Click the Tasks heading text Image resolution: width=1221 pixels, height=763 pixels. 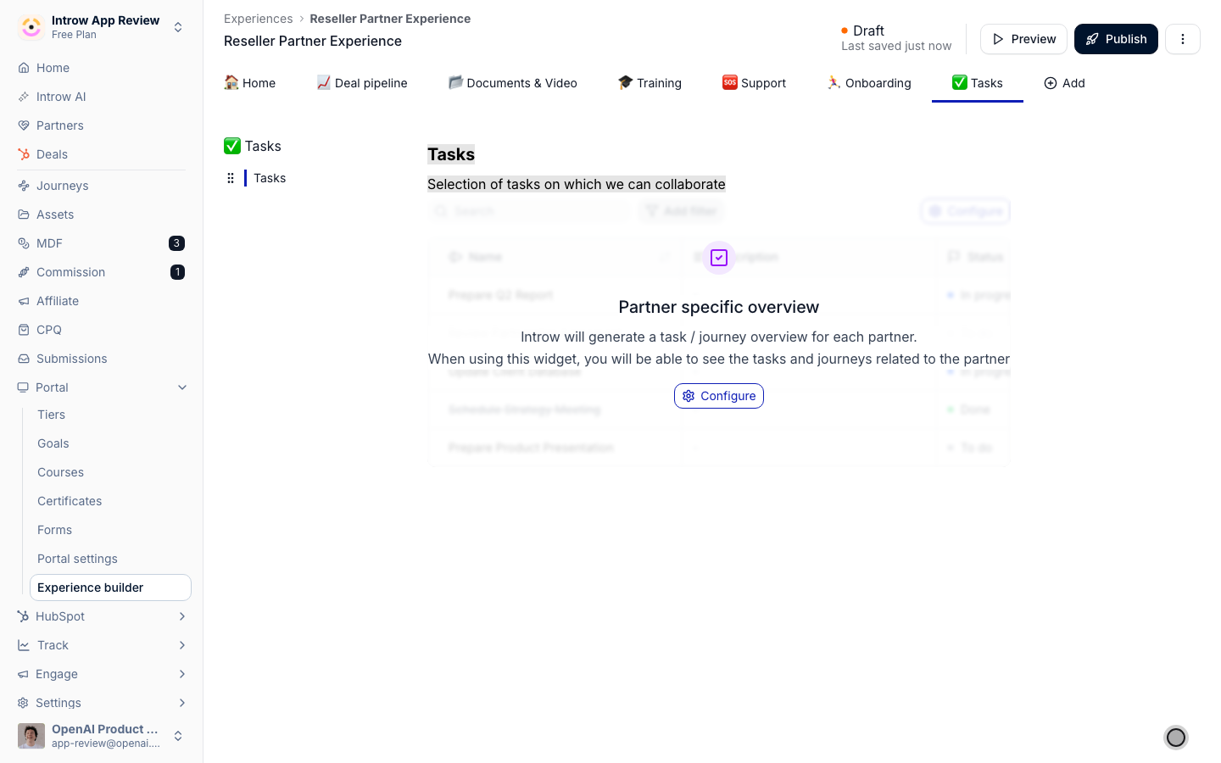(451, 154)
